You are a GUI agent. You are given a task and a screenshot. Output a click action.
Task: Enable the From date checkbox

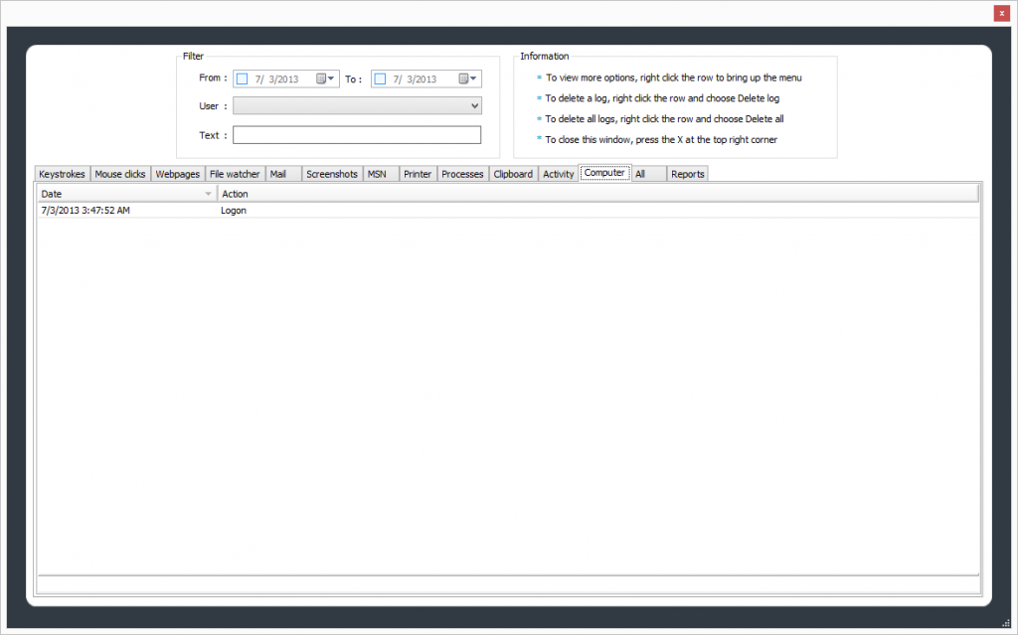pos(242,79)
